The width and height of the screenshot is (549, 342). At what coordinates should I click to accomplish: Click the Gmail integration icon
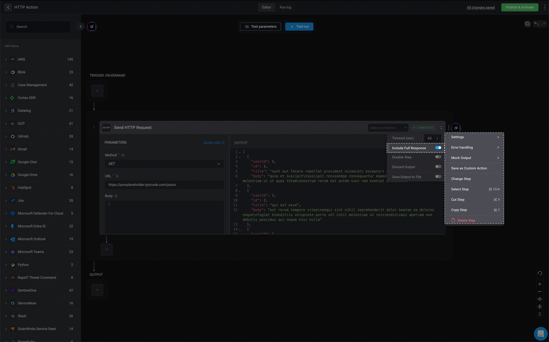(13, 149)
